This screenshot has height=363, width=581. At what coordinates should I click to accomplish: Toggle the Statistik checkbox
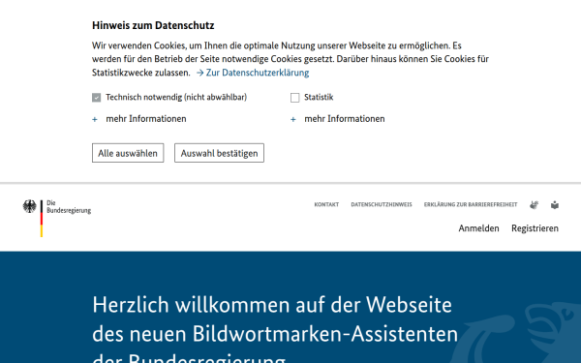(295, 98)
